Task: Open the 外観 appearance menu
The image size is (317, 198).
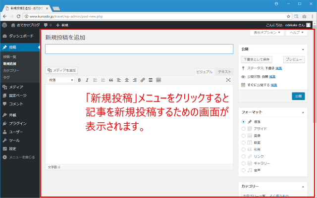Action: tap(20, 115)
